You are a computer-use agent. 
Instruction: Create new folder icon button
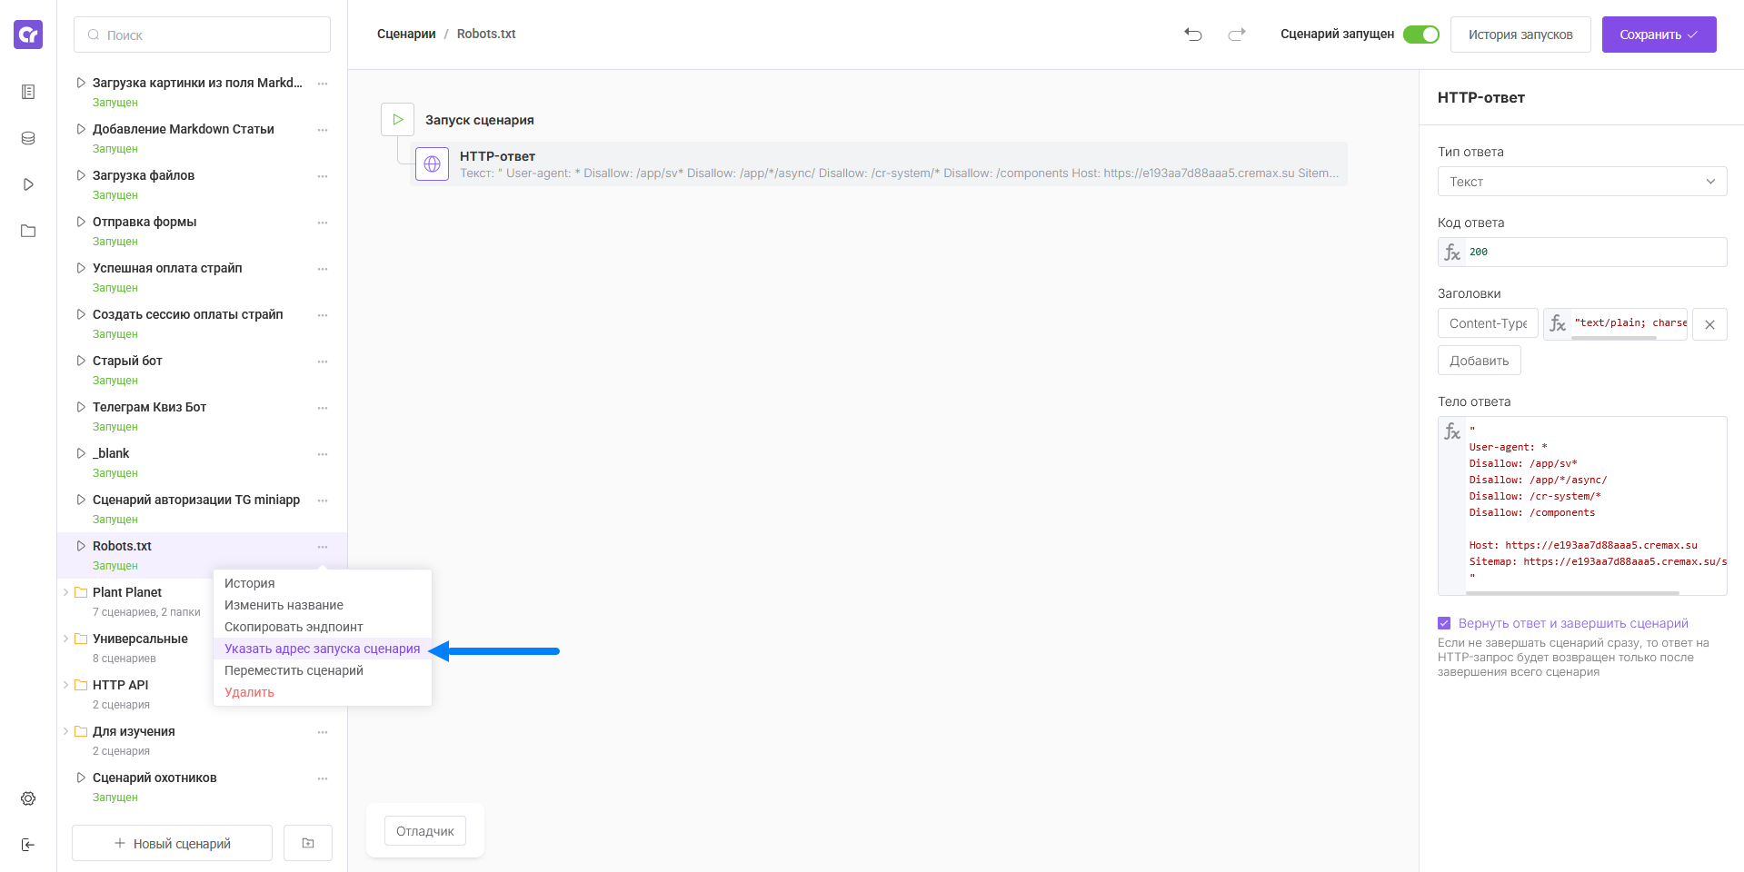[308, 843]
